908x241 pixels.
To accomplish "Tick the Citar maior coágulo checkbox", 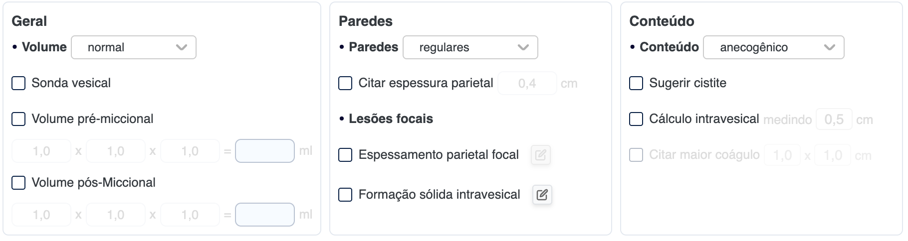I will coord(636,155).
